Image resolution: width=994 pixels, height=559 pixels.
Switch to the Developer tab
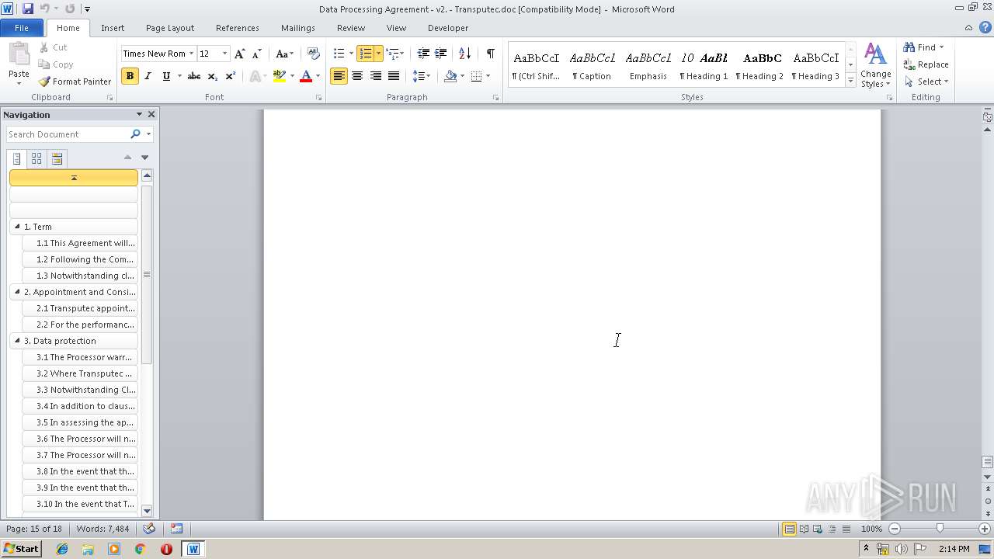(448, 28)
